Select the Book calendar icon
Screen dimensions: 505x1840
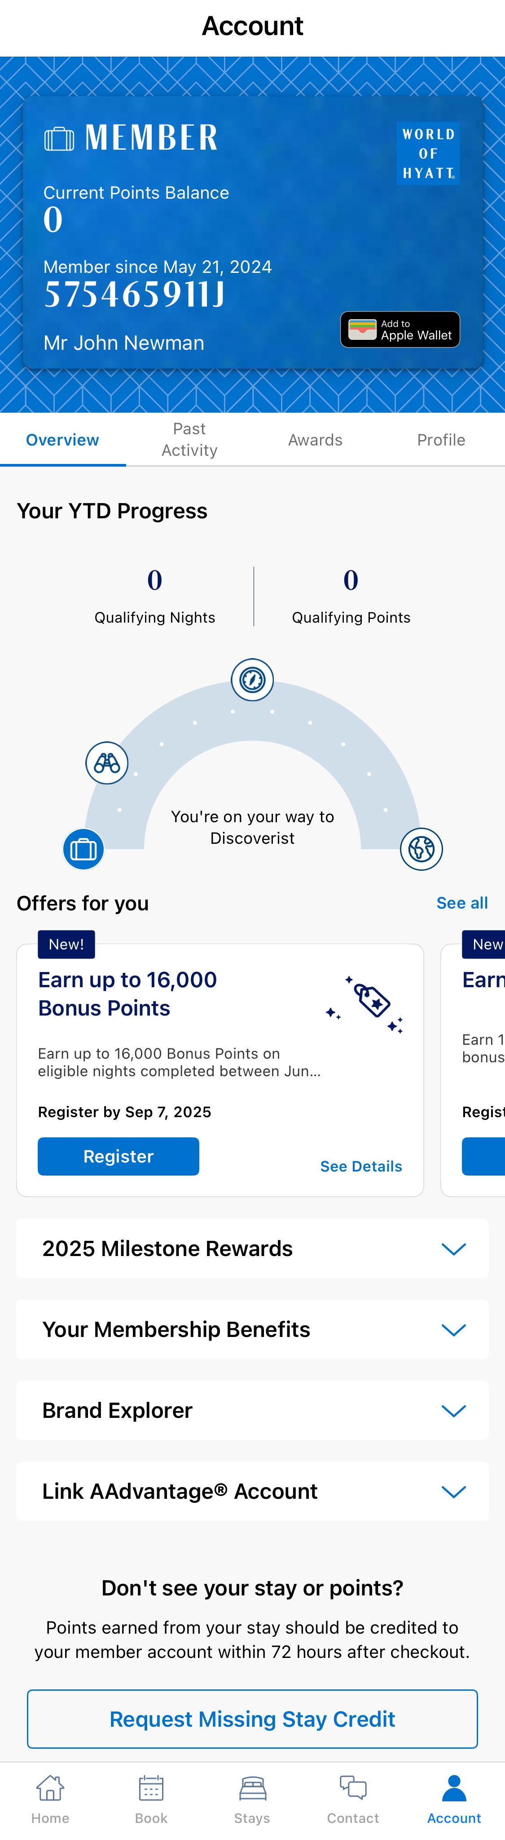click(150, 1787)
